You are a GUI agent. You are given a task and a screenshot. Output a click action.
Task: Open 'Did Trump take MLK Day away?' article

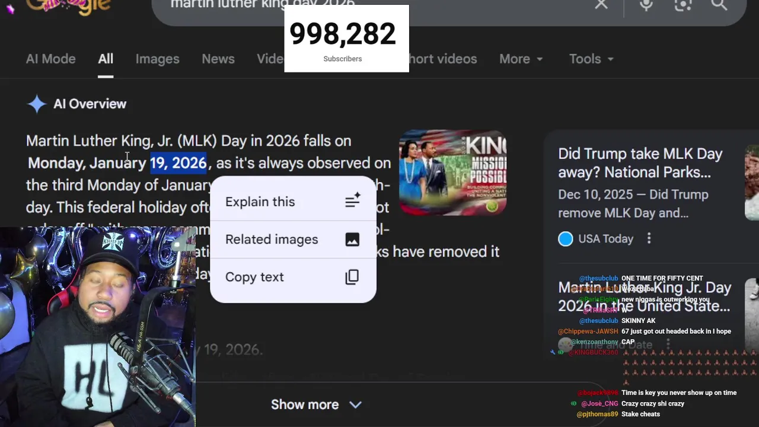coord(640,163)
